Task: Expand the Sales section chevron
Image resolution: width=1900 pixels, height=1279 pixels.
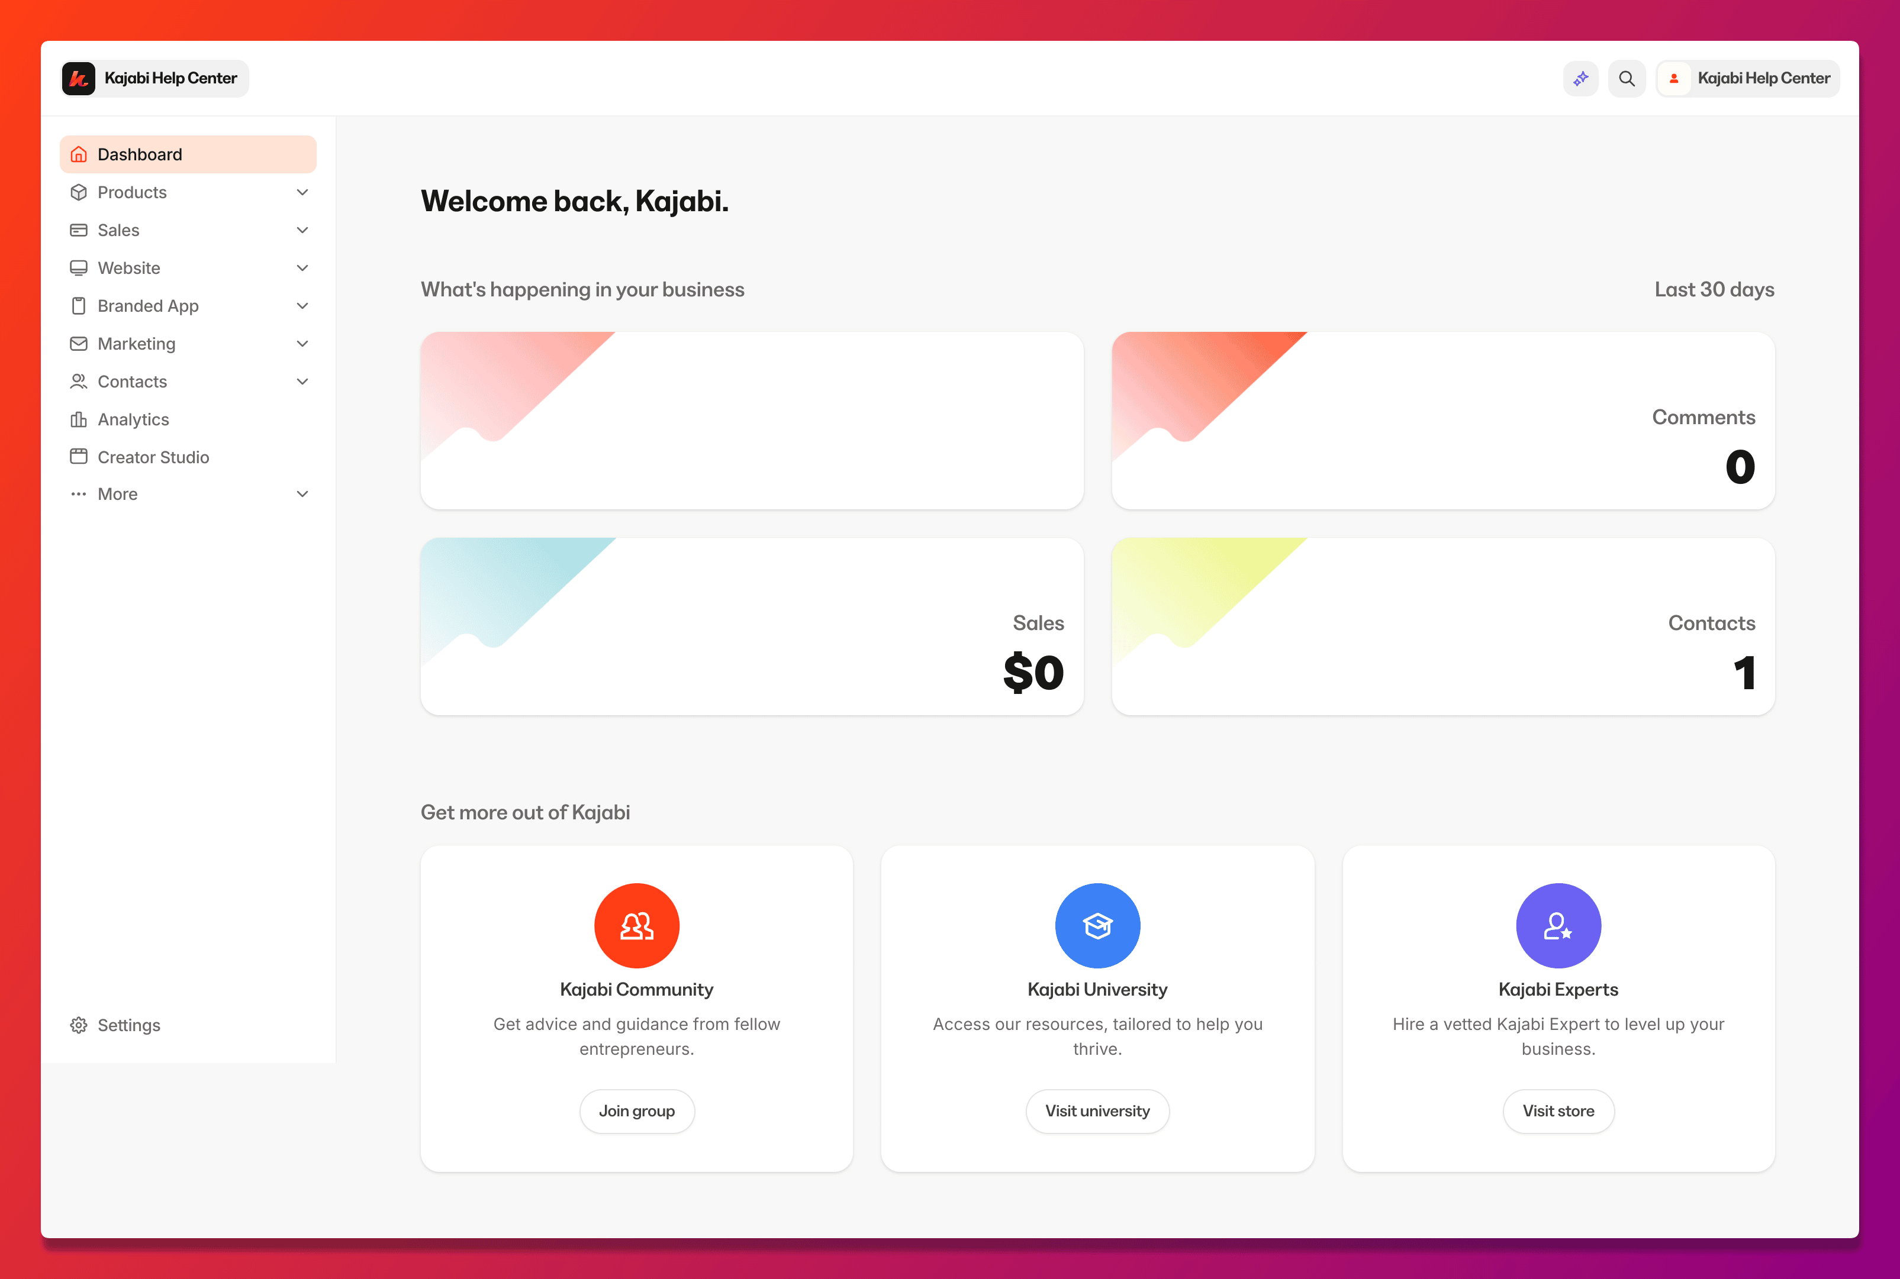Action: (x=302, y=230)
